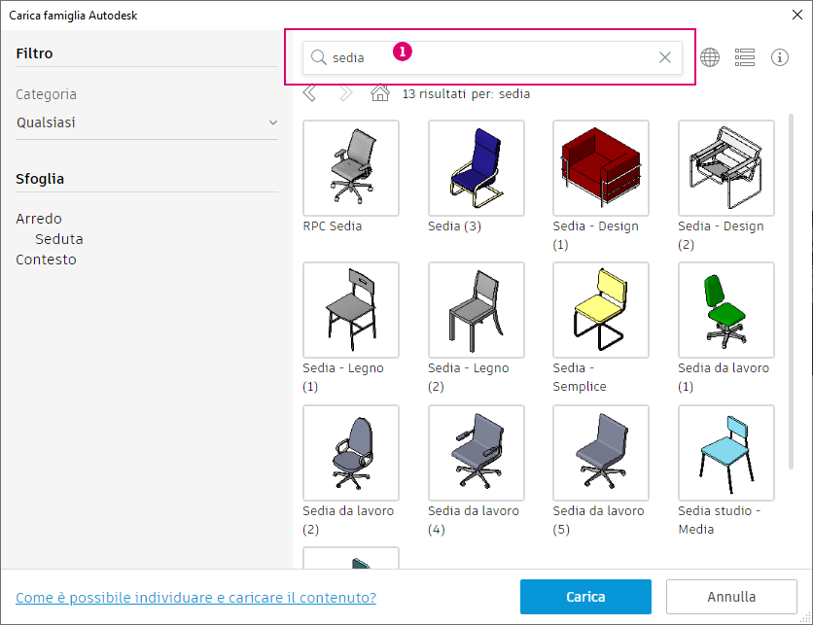
Task: Select the Sedia - Design (2) thumbnail
Action: pyautogui.click(x=726, y=168)
